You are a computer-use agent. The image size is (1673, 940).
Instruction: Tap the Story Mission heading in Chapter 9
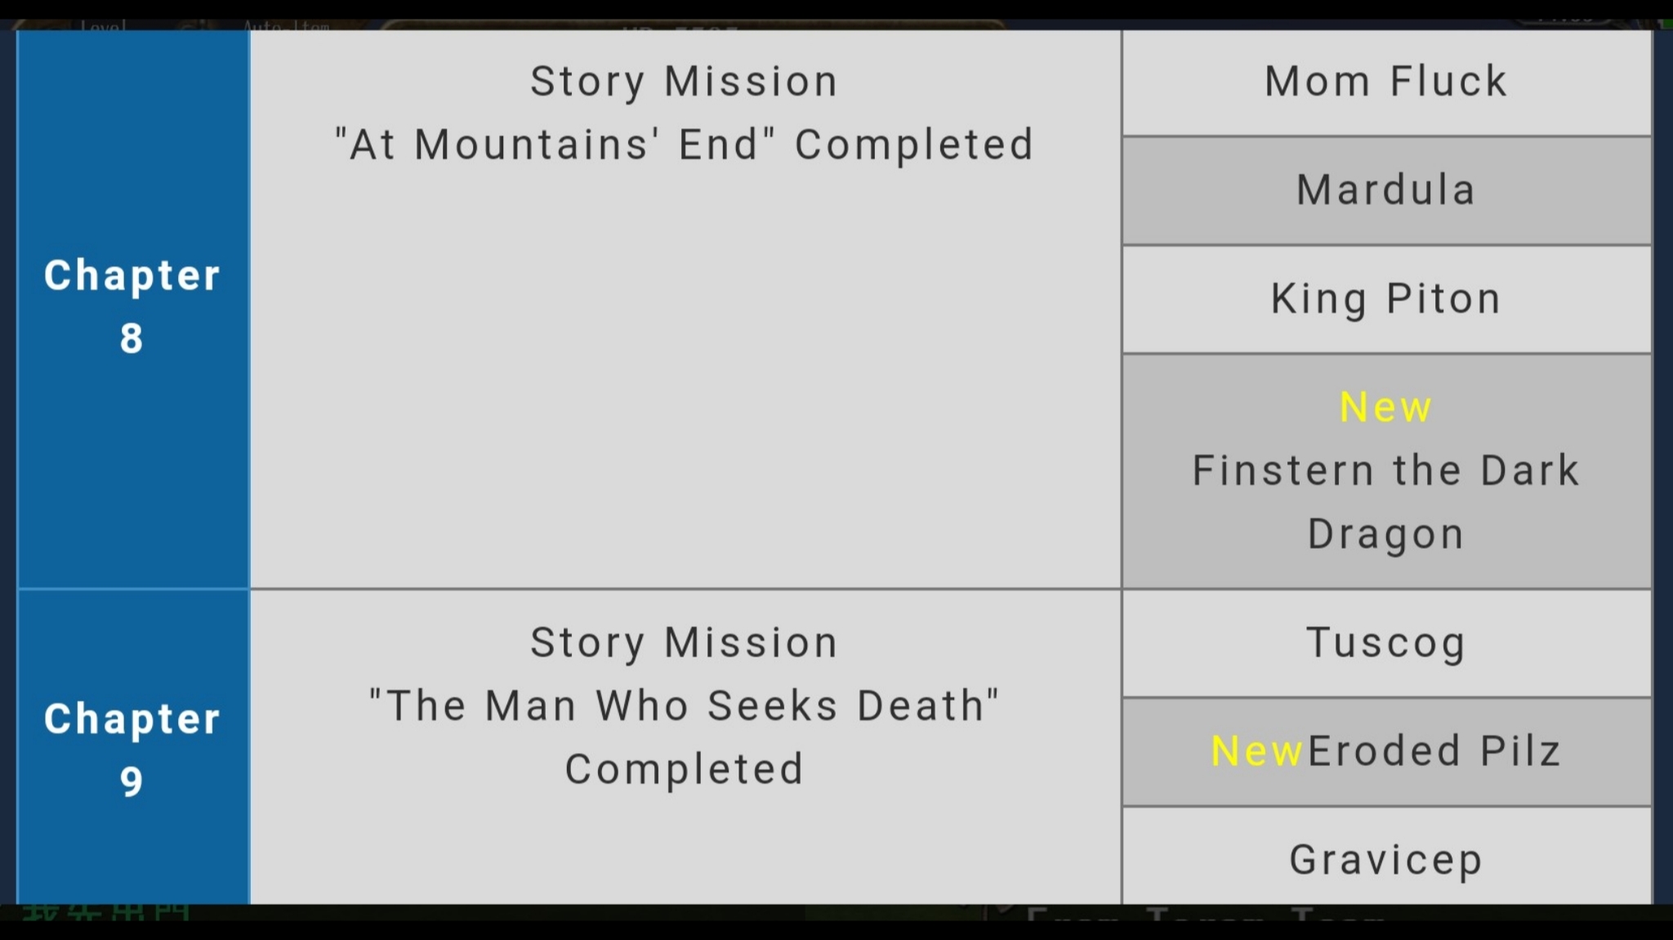pyautogui.click(x=685, y=643)
